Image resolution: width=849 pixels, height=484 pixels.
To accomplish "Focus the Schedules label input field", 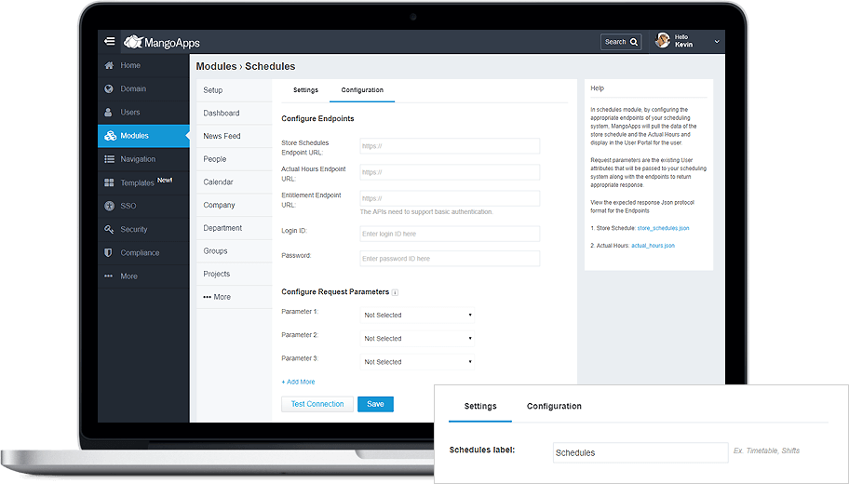I will 640,452.
